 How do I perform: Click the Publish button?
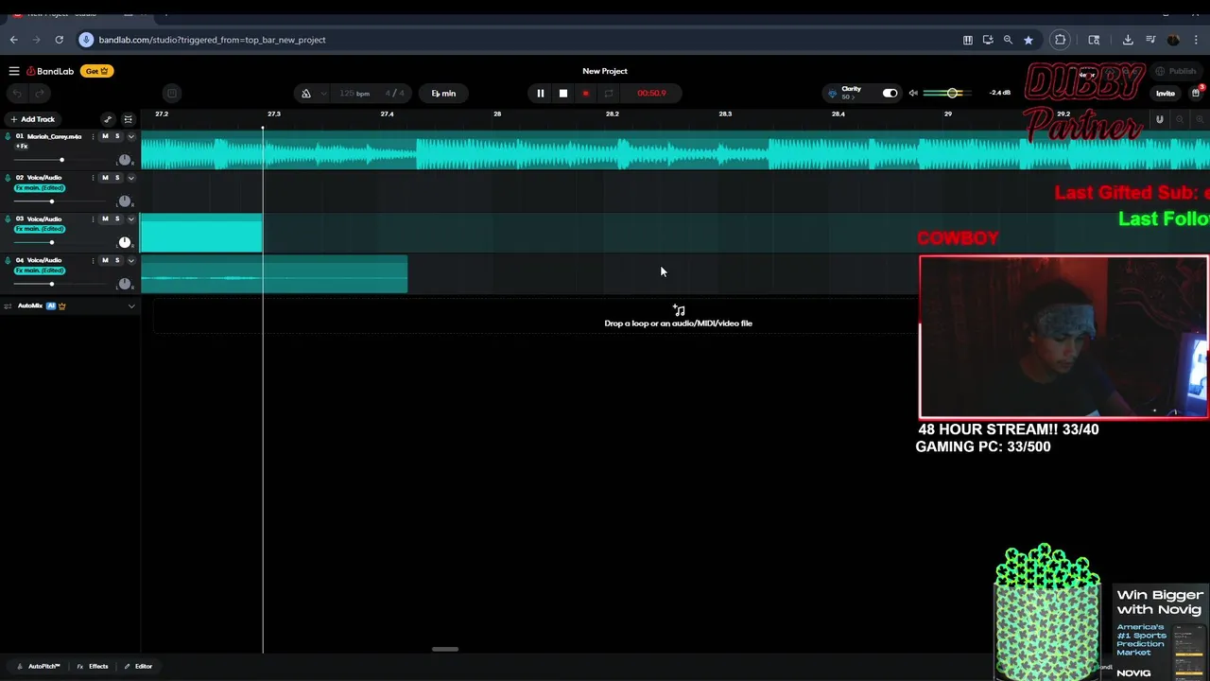pyautogui.click(x=1176, y=71)
